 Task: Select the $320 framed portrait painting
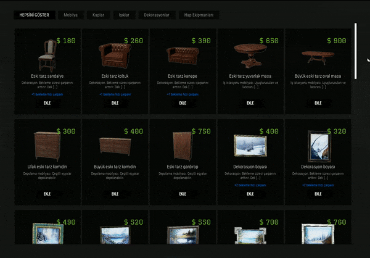point(319,146)
